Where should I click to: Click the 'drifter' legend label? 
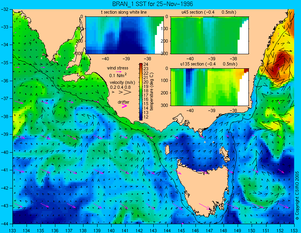[x=124, y=102]
